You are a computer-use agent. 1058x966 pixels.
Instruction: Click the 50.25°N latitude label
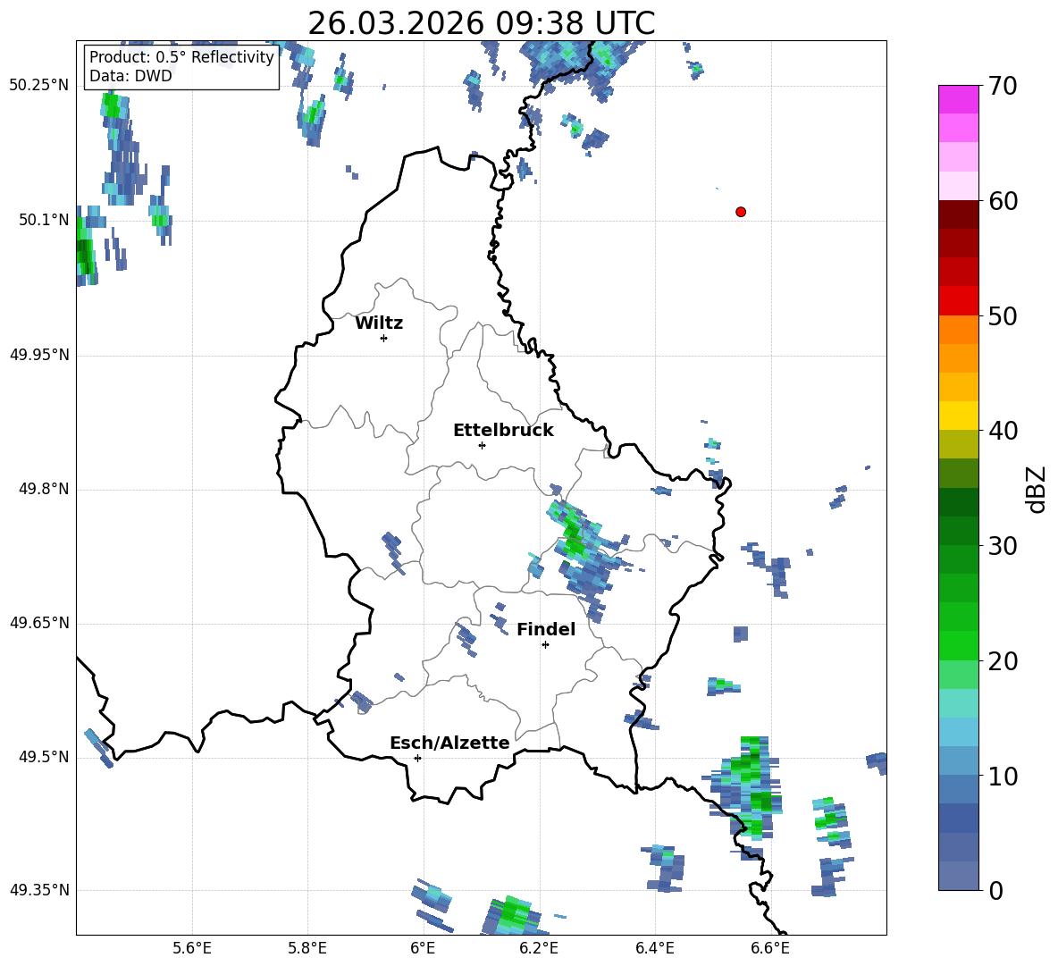point(38,86)
